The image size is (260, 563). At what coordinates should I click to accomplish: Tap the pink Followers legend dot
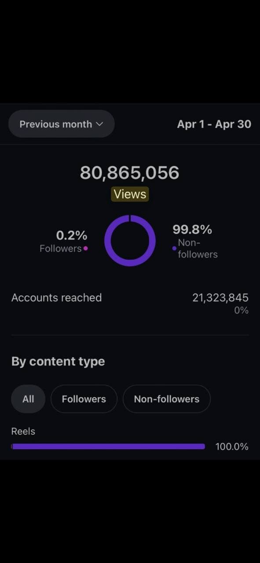click(85, 249)
